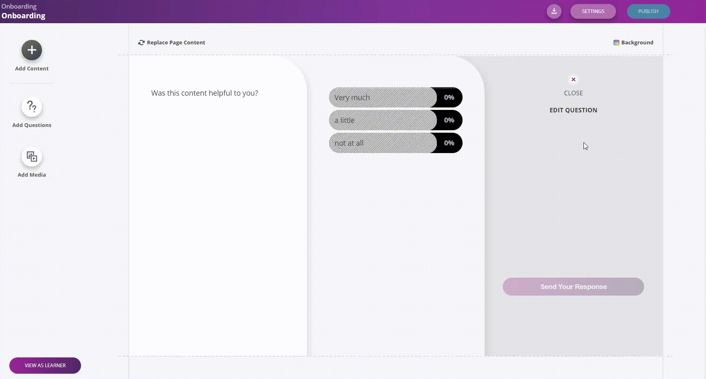Open the SETTINGS button

pos(593,11)
